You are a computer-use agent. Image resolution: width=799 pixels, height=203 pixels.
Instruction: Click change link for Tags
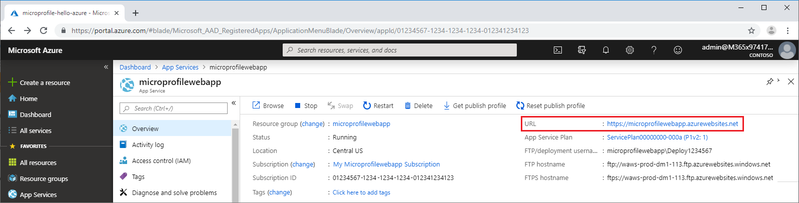[280, 192]
